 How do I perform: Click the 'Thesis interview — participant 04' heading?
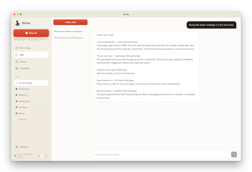[x=118, y=56]
